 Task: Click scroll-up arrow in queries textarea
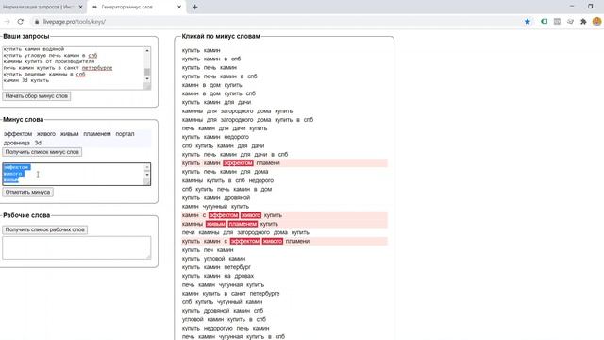(x=147, y=50)
